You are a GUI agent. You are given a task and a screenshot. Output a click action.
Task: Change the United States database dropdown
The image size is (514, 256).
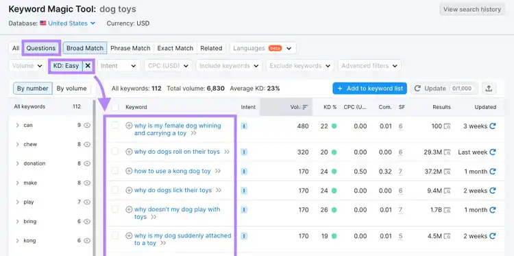click(x=68, y=23)
